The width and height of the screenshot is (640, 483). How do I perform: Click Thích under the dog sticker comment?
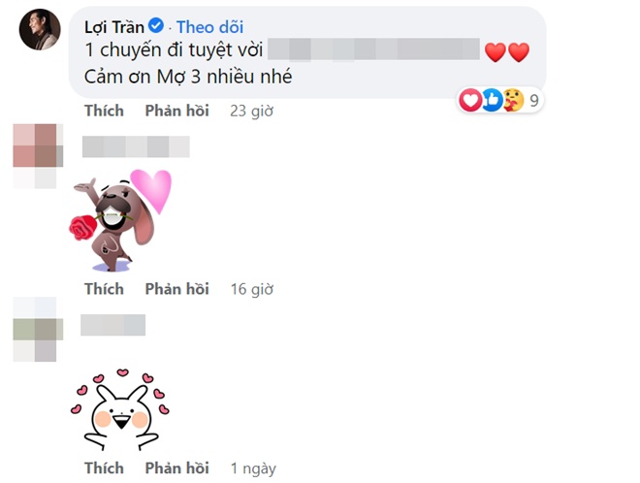point(104,289)
